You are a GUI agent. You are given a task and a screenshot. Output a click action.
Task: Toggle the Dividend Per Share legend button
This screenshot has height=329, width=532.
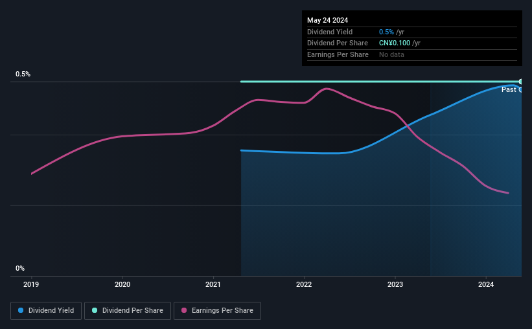coord(128,311)
